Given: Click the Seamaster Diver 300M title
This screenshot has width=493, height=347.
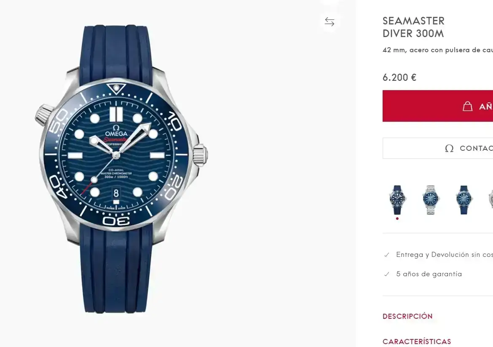Looking at the screenshot, I should [x=413, y=27].
